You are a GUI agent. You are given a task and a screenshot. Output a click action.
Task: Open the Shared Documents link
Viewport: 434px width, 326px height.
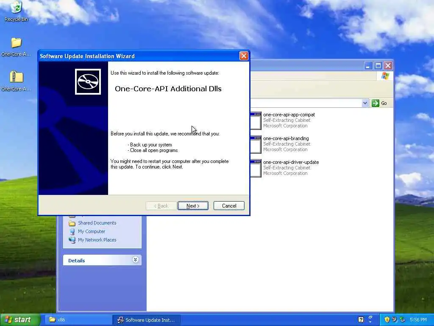[97, 223]
